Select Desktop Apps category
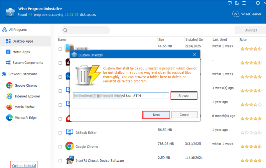This screenshot has height=168, width=266. [26, 41]
